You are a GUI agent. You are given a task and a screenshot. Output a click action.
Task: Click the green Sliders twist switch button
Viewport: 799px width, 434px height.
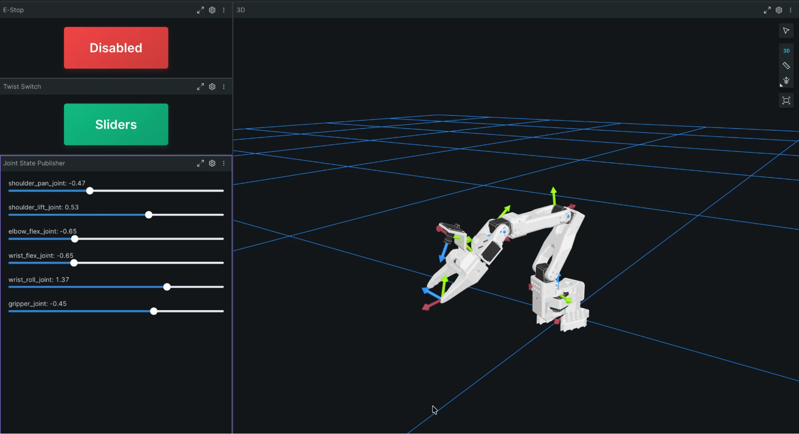pos(116,125)
